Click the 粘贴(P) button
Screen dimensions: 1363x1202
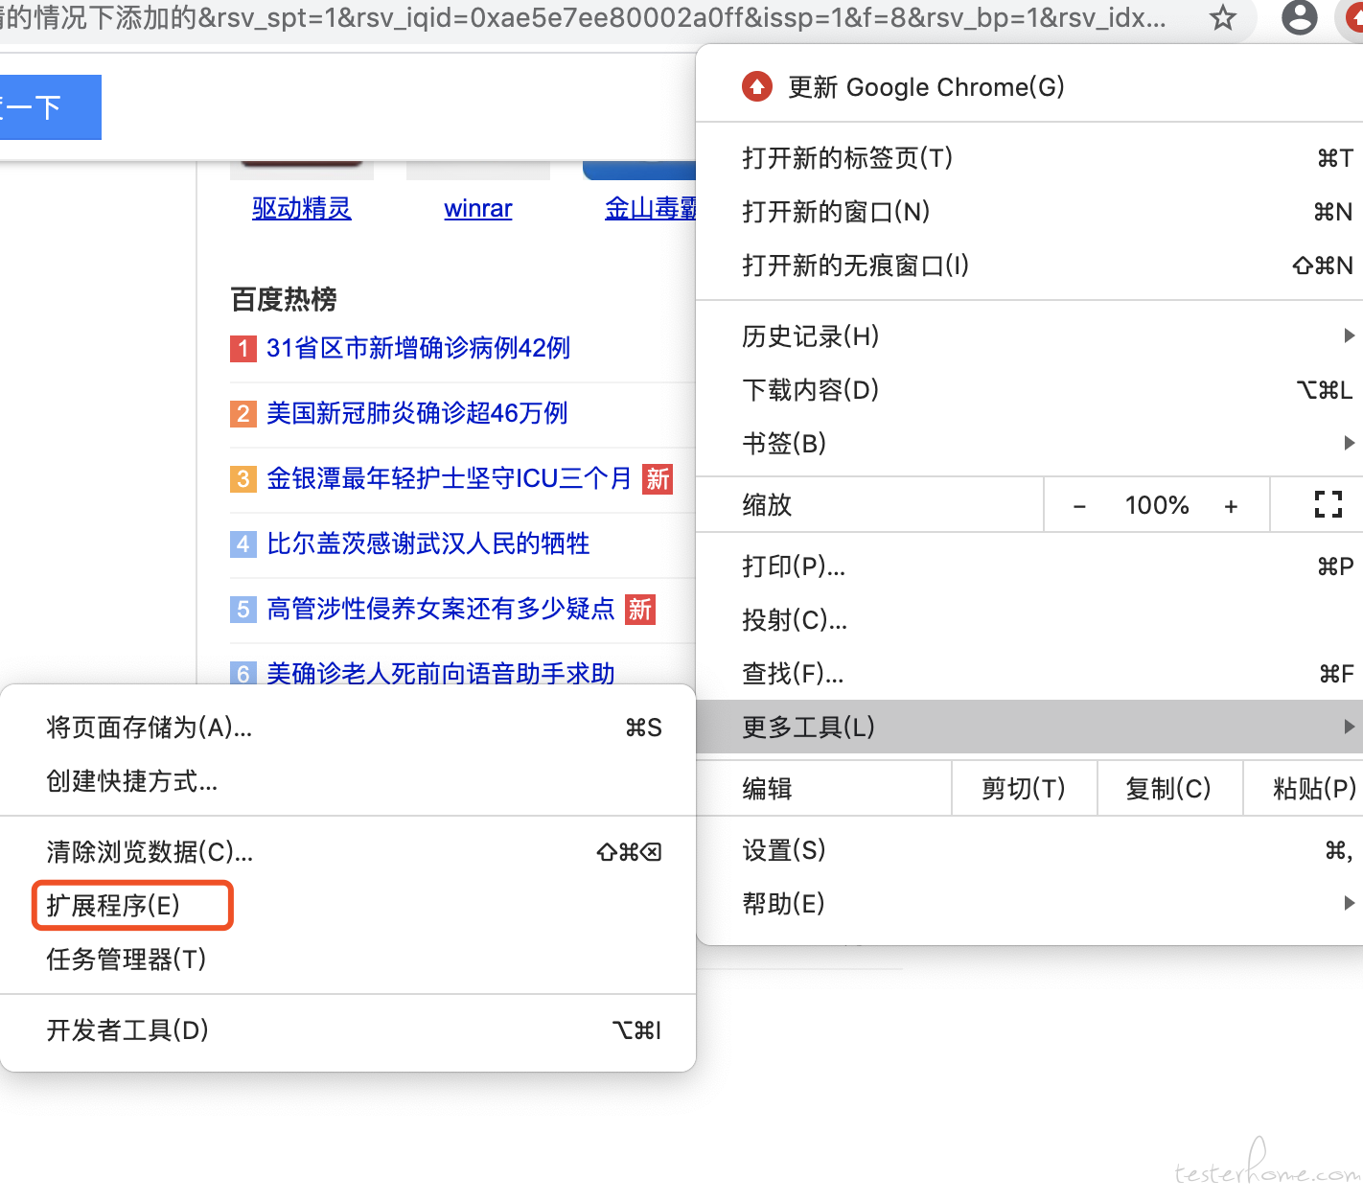pyautogui.click(x=1304, y=789)
